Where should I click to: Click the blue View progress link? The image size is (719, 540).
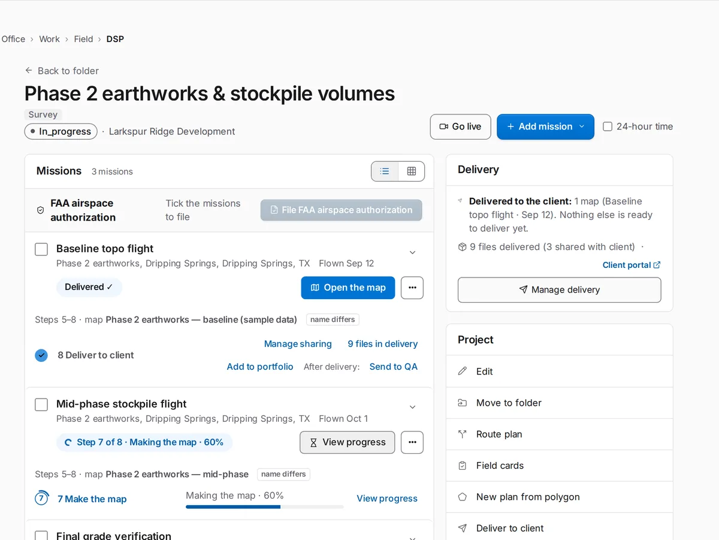pyautogui.click(x=387, y=499)
